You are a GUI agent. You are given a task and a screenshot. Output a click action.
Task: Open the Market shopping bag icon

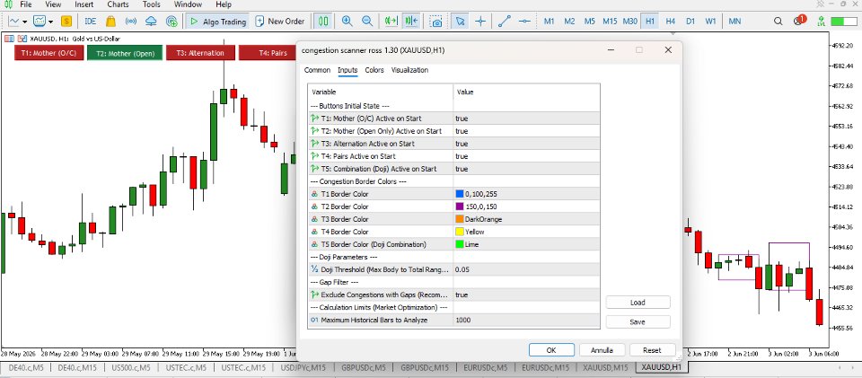110,22
